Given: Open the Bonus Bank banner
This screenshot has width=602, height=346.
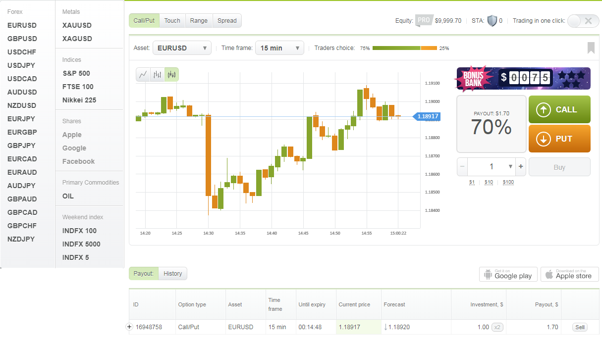Looking at the screenshot, I should click(523, 78).
